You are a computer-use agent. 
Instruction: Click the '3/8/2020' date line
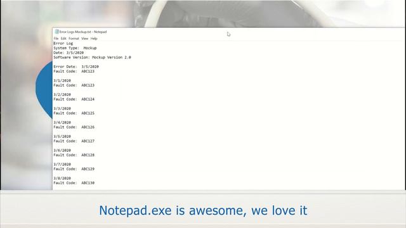(62, 179)
